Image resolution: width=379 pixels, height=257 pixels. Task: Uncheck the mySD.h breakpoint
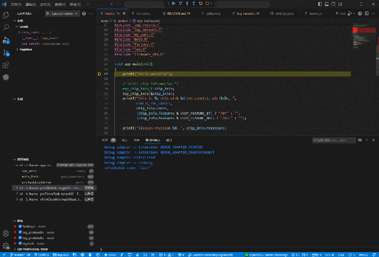20,243
